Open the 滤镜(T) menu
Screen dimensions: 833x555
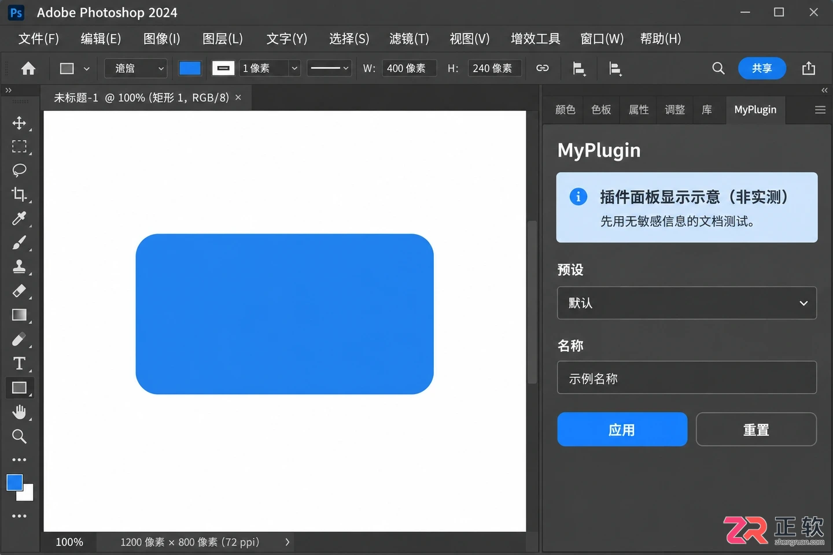[410, 39]
